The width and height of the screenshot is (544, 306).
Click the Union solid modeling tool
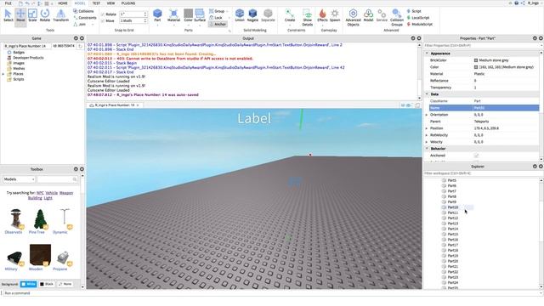240,16
